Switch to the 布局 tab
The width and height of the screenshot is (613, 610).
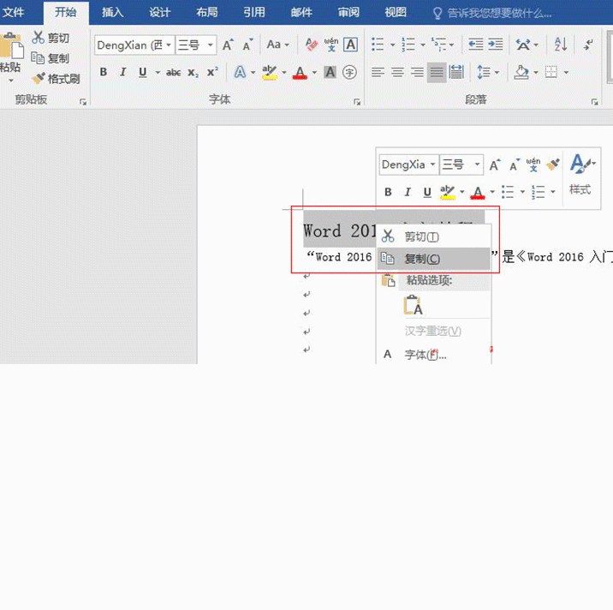[207, 12]
